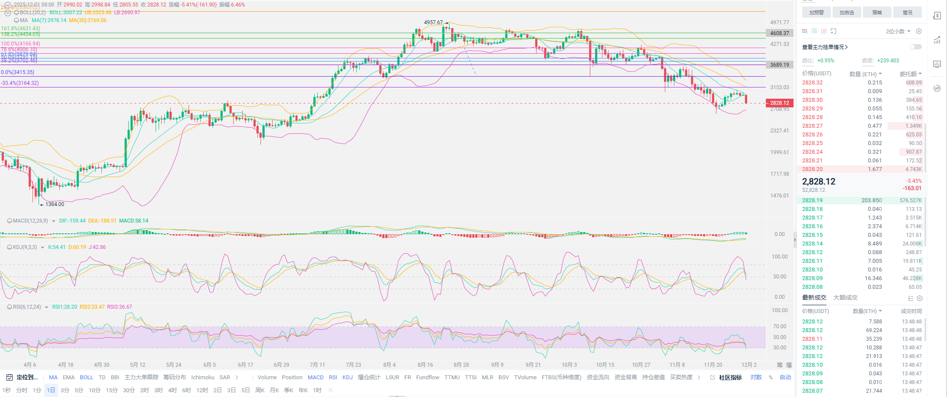Click the circular swap arrows sidebar icon
The width and height of the screenshot is (947, 397).
[937, 88]
